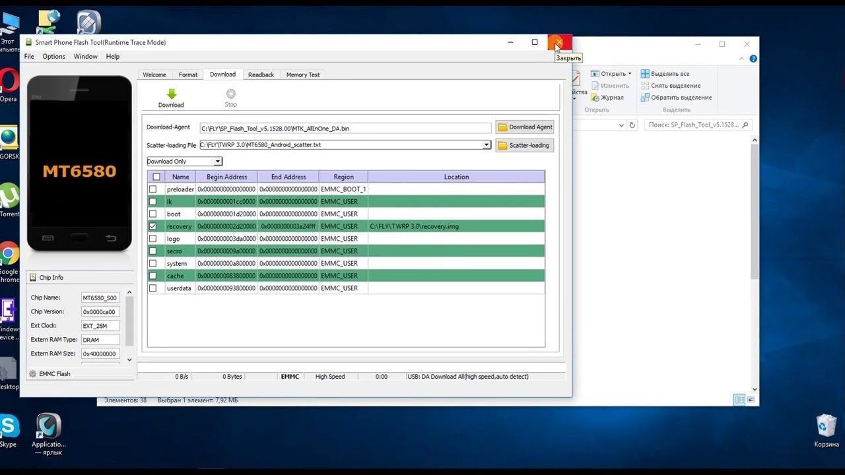Switch to the Welcome tab

point(154,75)
